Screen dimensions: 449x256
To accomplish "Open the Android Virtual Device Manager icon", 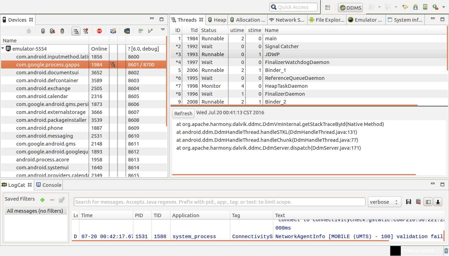I will click(425, 7).
